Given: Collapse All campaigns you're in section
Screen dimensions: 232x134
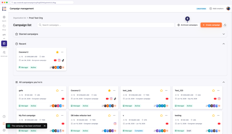Looking at the screenshot, I should [x=224, y=82].
